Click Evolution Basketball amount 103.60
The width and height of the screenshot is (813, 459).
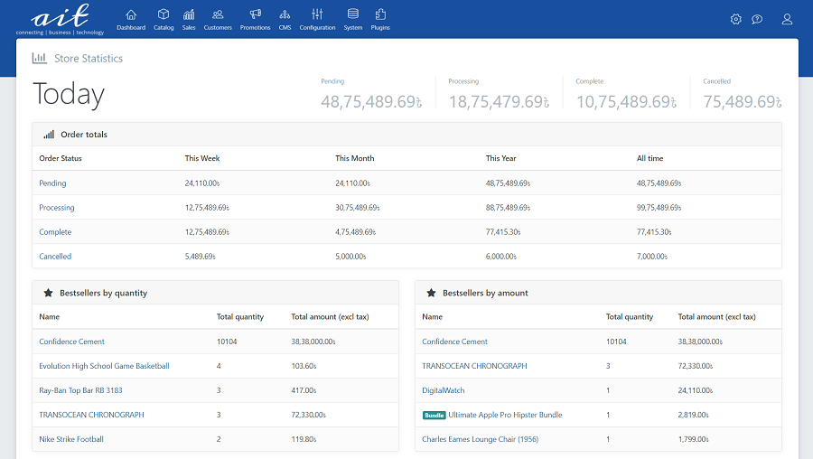pyautogui.click(x=304, y=366)
